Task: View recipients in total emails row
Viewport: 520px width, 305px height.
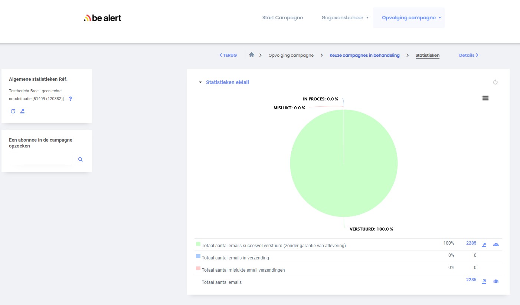Action: tap(496, 281)
